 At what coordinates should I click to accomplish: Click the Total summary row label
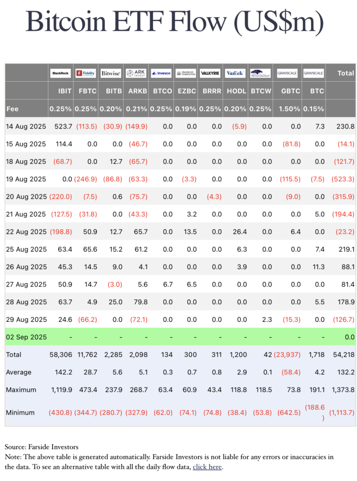[x=14, y=355]
